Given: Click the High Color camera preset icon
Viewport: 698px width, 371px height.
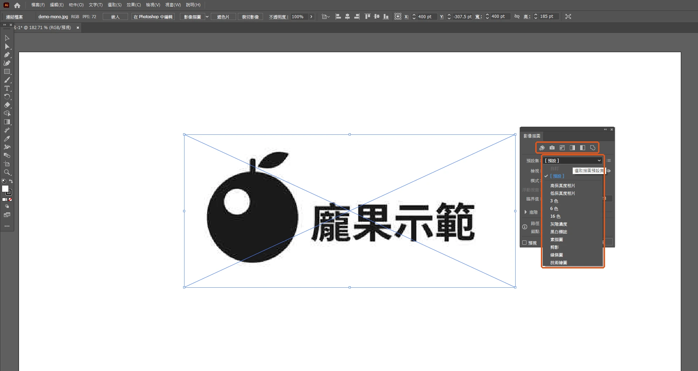Looking at the screenshot, I should click(x=552, y=148).
